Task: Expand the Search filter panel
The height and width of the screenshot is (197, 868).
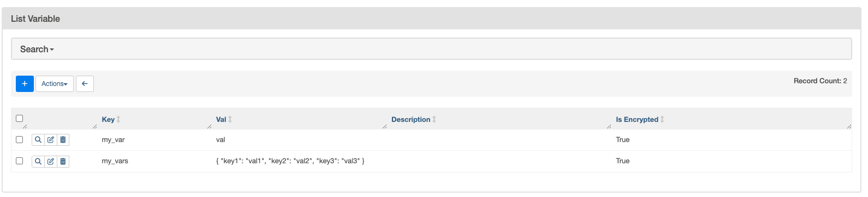Action: (x=37, y=49)
